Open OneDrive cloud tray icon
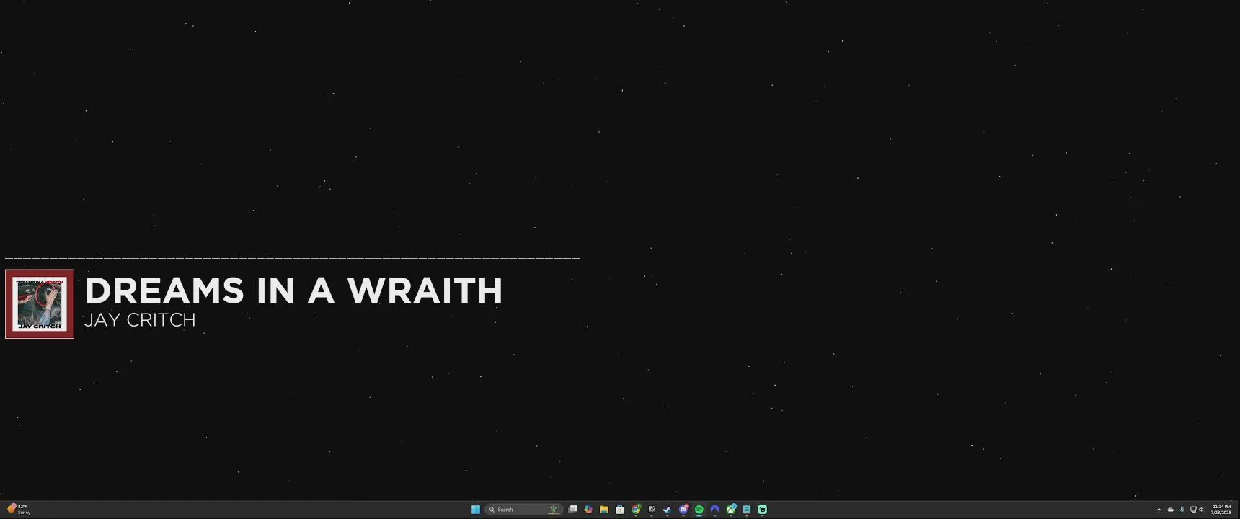 pos(1171,510)
